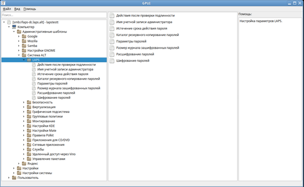
Task: Expand Настройки GNOME arrow
Action: pyautogui.click(x=19, y=51)
